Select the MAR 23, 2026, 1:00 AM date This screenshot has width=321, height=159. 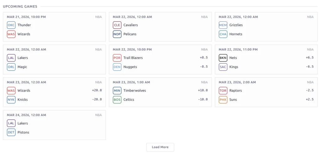[x=131, y=82]
